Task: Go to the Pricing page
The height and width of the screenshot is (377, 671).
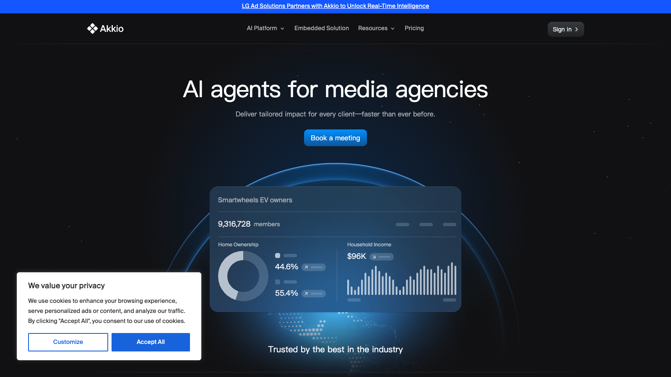Action: point(414,28)
